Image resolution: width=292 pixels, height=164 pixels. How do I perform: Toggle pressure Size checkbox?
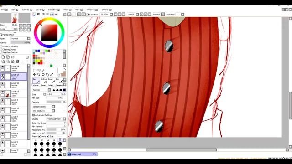click(48, 136)
